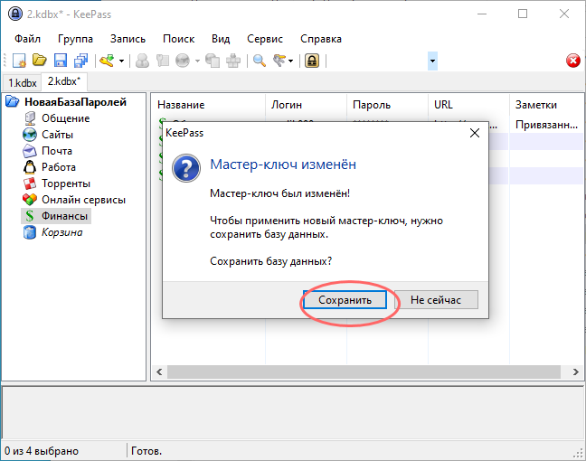Select the Общение group
Screen dimensions: 586x461
65,118
